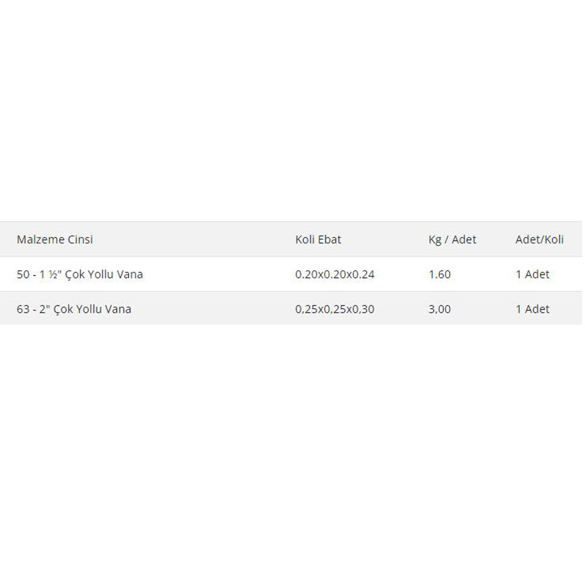Click the word Ebat in the header
This screenshot has width=585, height=585.
(329, 239)
